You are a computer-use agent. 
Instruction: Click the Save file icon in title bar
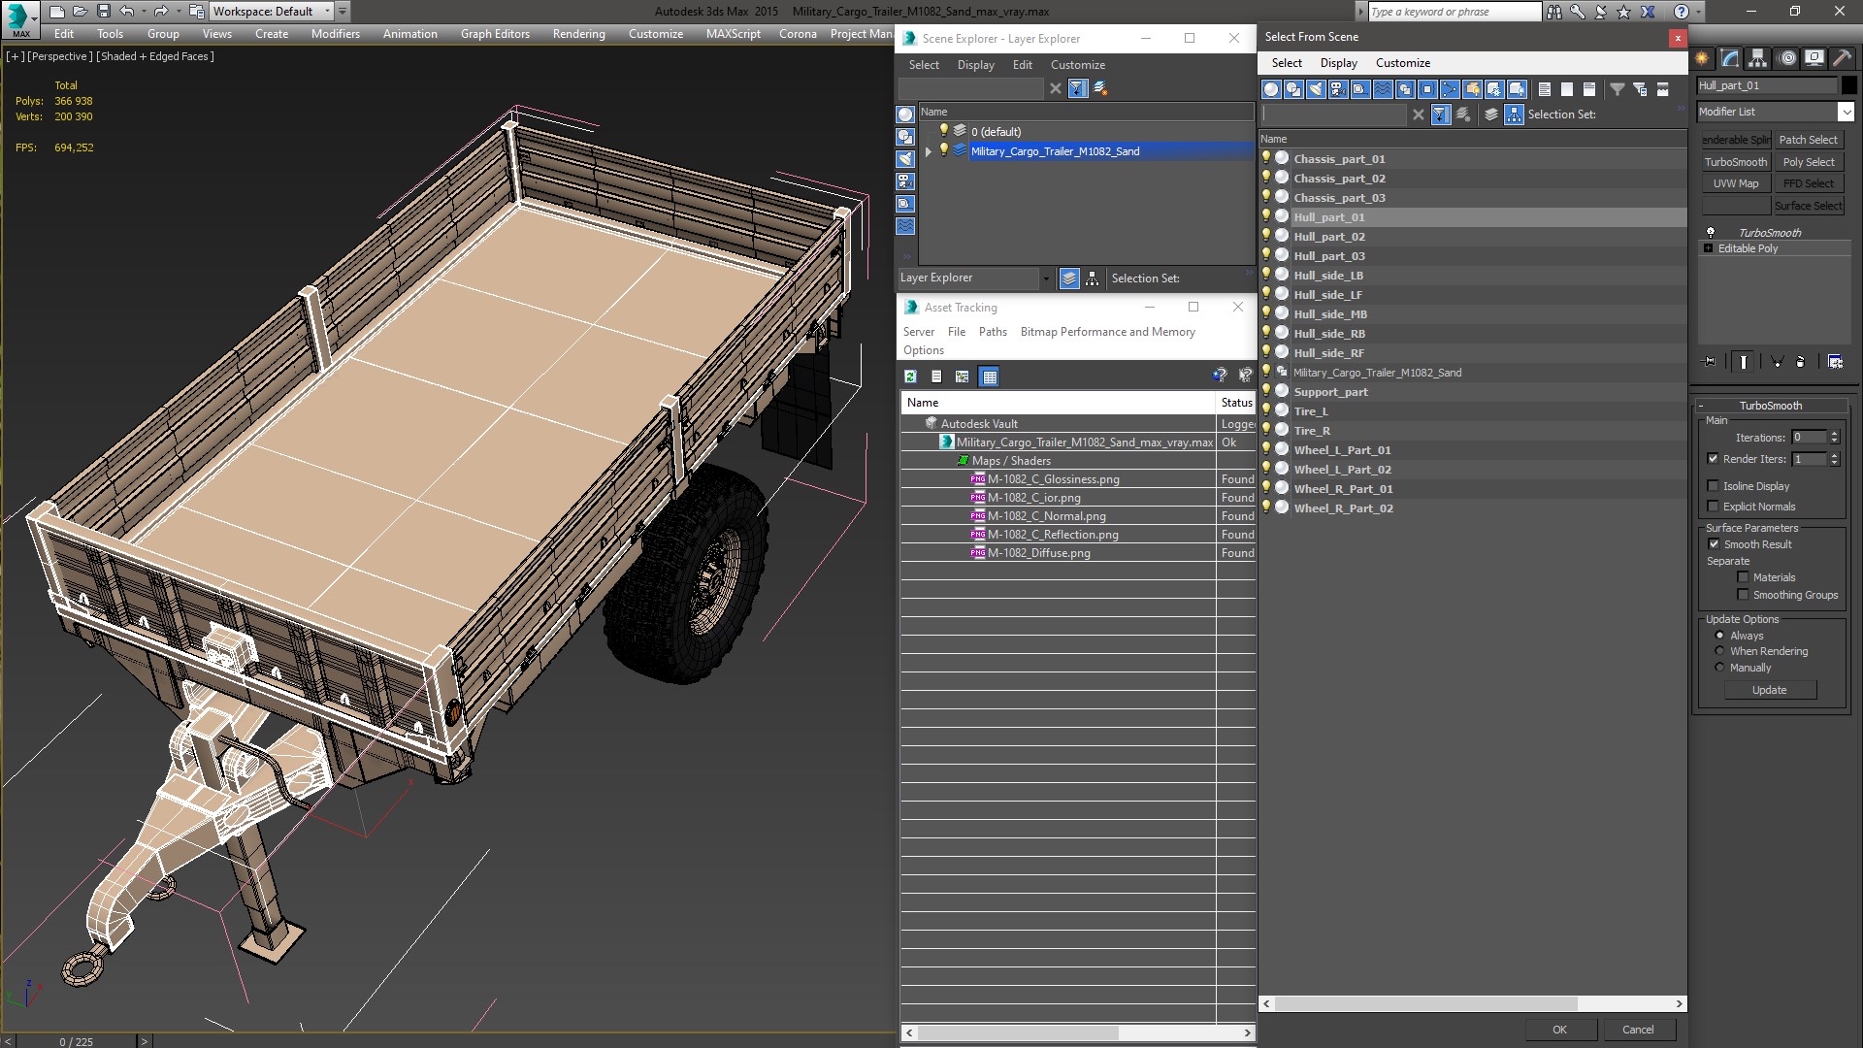[103, 12]
